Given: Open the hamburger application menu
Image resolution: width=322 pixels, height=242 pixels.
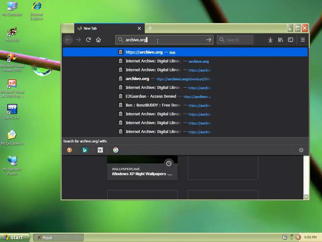Looking at the screenshot, I should tap(303, 40).
